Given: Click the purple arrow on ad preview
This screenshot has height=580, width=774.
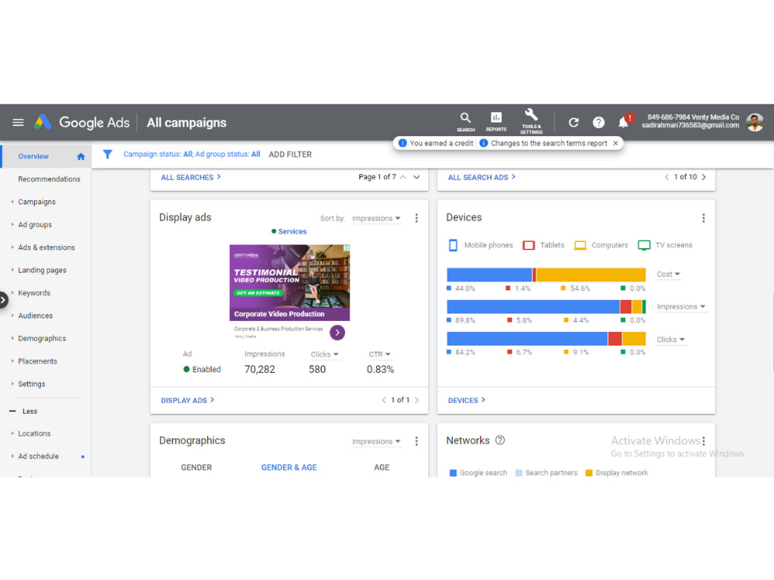Looking at the screenshot, I should (x=337, y=333).
